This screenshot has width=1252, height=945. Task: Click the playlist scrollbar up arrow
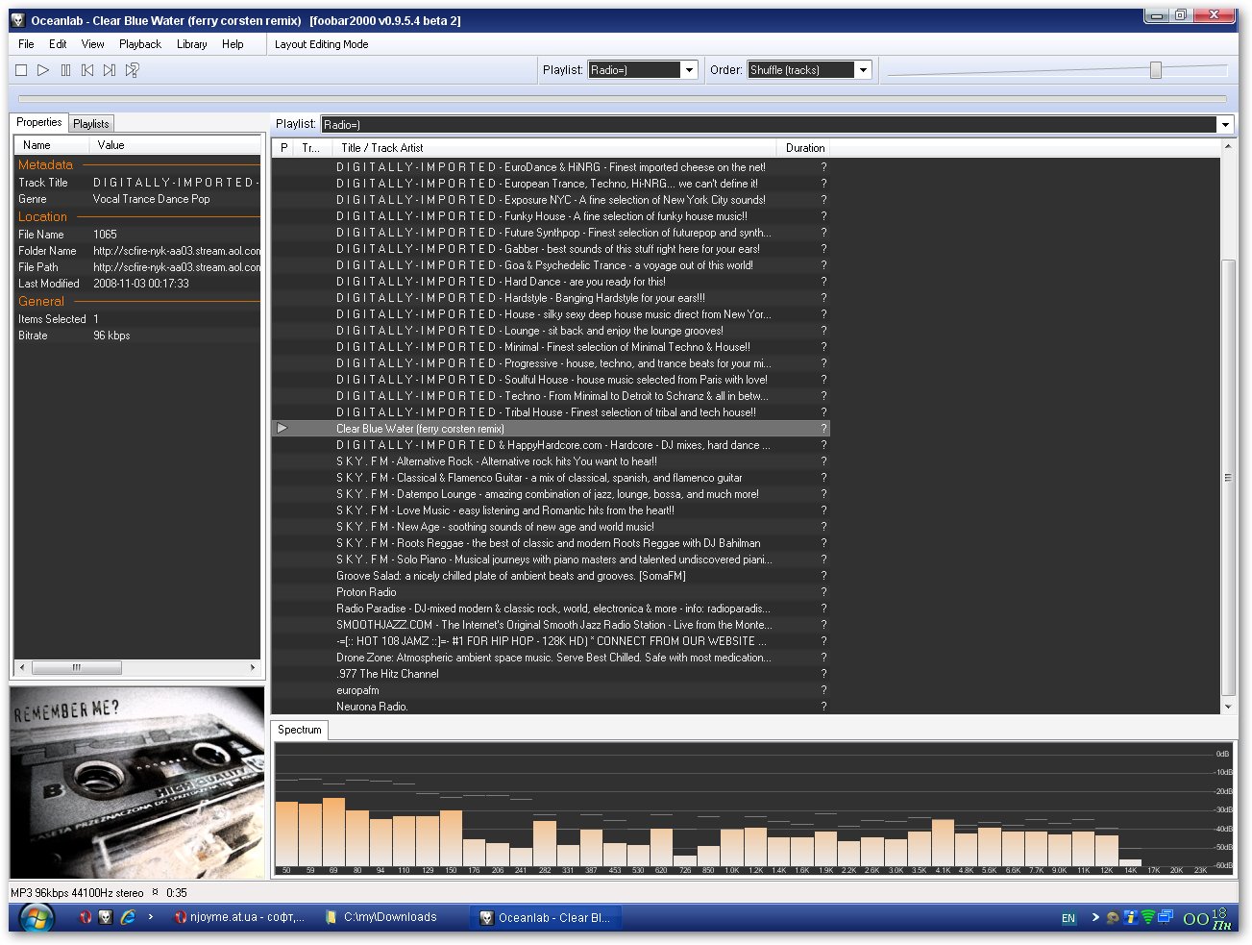click(1228, 147)
